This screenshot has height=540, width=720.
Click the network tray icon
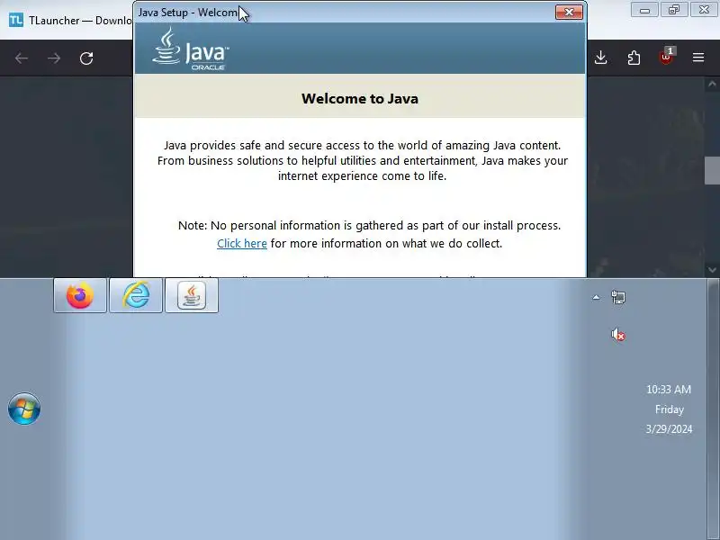click(x=618, y=298)
